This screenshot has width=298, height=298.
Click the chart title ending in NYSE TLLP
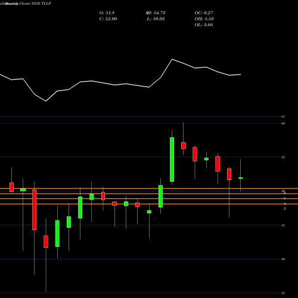[x=26, y=4]
